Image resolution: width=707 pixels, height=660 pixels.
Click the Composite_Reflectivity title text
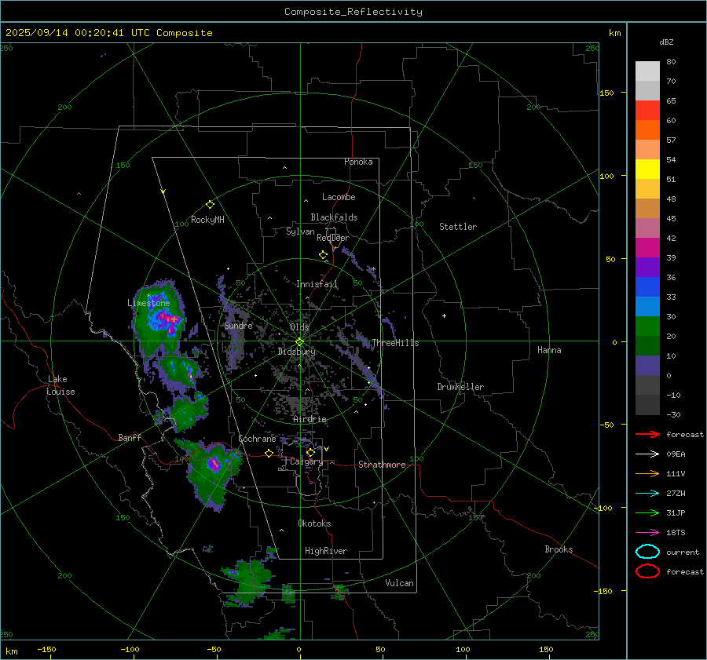click(353, 12)
